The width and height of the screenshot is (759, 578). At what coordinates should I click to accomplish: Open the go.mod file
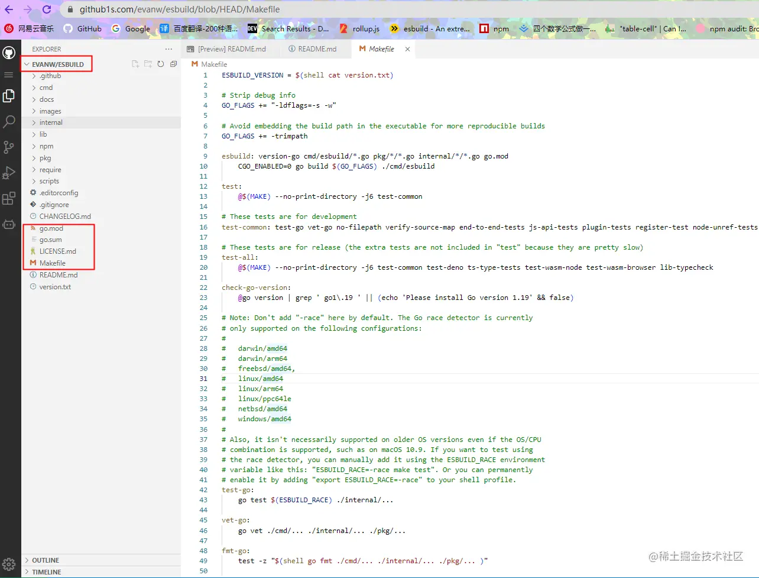[51, 228]
